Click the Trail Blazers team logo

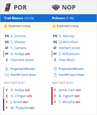8,7
